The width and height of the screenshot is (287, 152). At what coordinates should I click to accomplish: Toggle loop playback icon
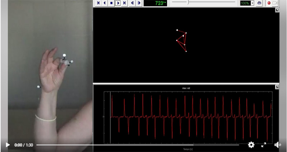click(x=259, y=3)
